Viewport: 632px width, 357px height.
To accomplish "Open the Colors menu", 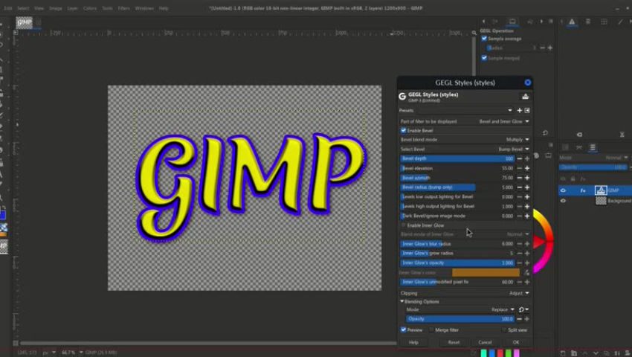I will (89, 8).
